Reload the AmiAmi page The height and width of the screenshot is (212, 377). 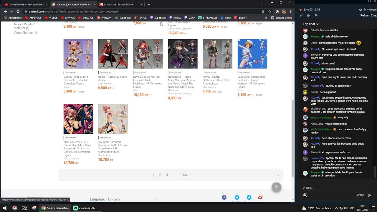tap(18, 11)
